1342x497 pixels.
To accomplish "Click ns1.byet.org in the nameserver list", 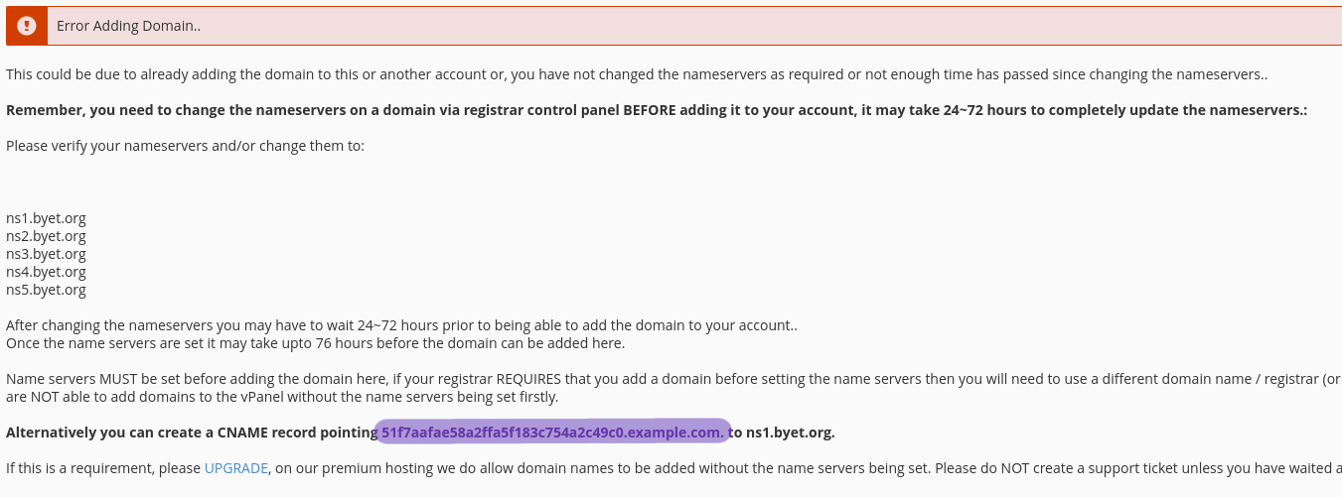I will click(46, 219).
